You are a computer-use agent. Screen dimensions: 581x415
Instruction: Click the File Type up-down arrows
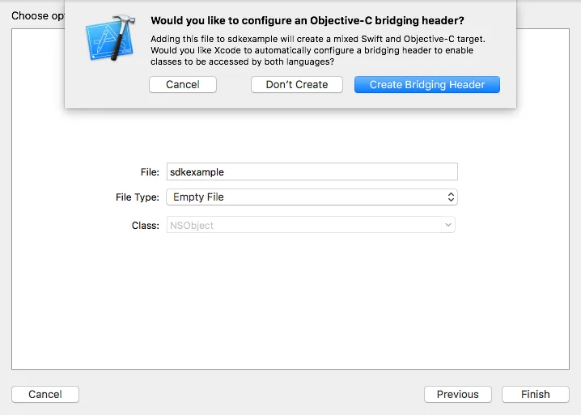[x=451, y=197]
